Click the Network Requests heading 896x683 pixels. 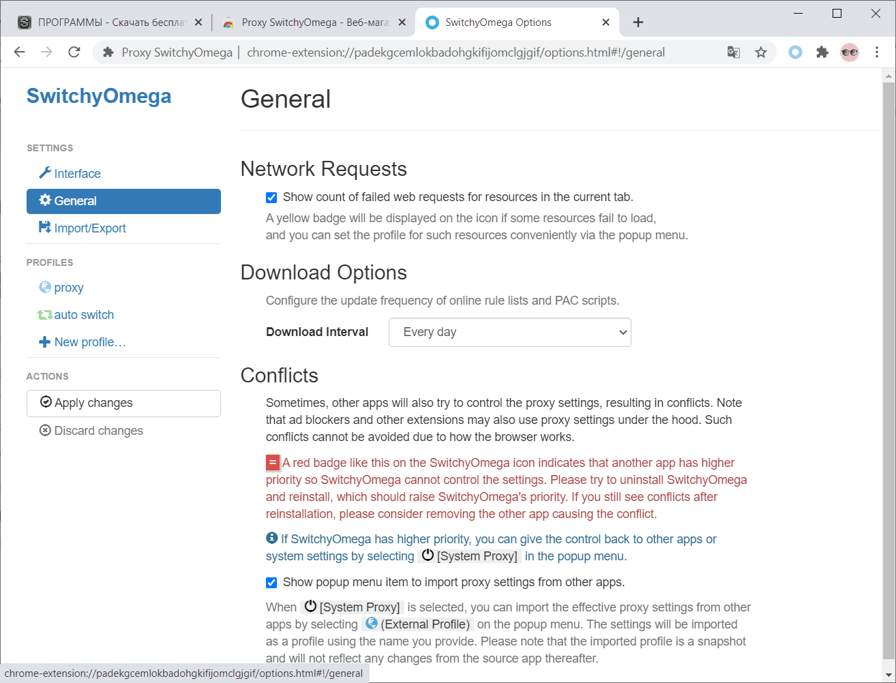tap(324, 169)
